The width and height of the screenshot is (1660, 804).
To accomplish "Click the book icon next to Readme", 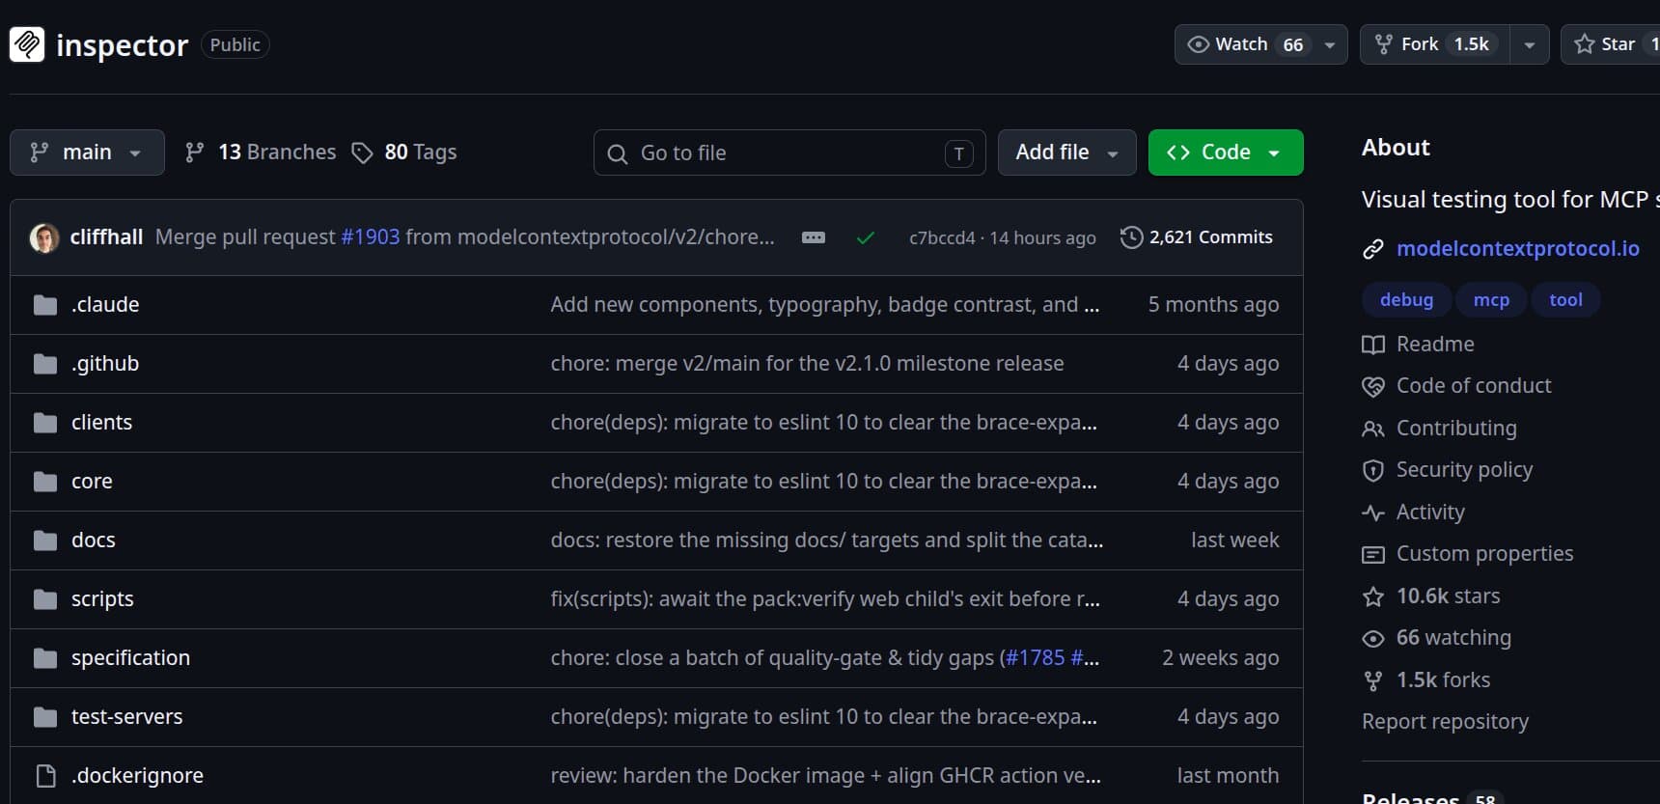I will tap(1373, 345).
